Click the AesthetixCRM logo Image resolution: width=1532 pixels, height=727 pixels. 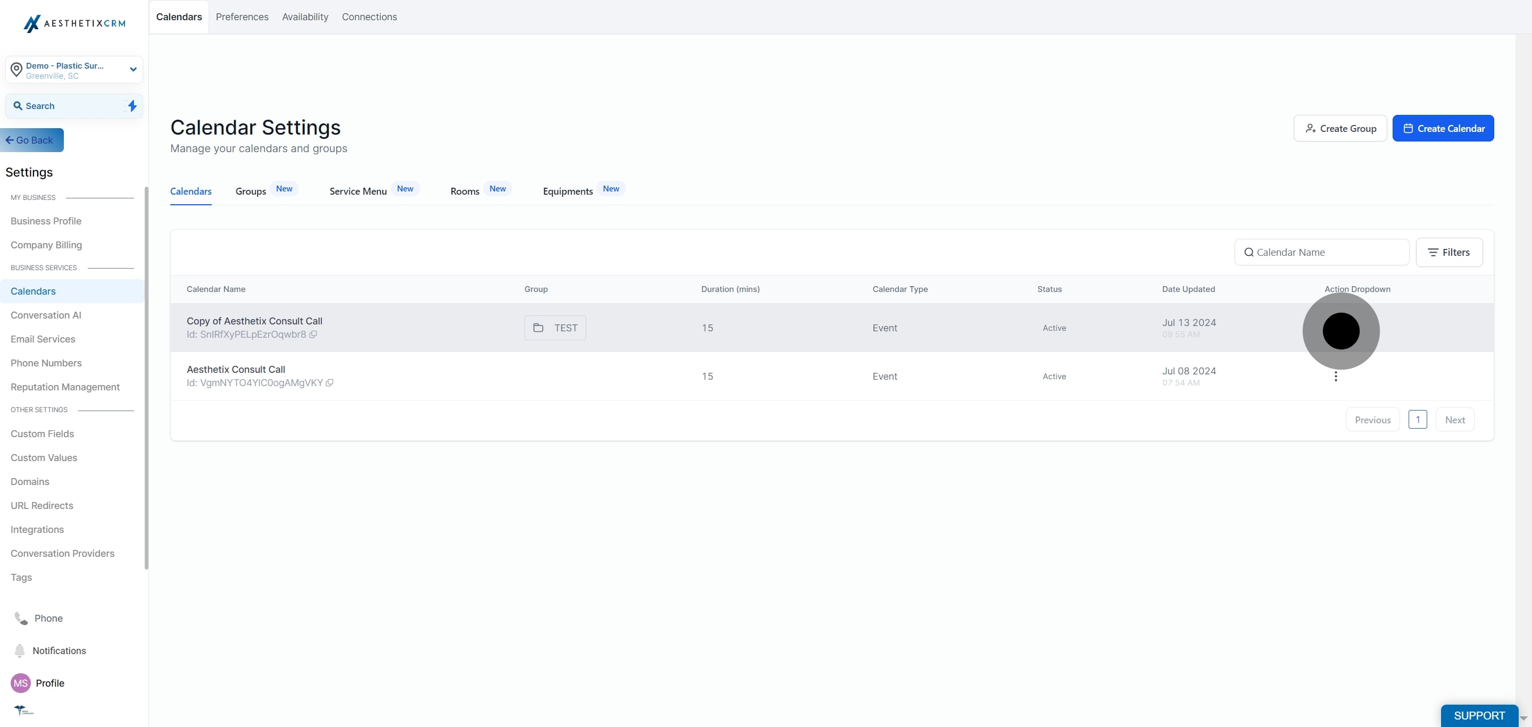pyautogui.click(x=74, y=23)
